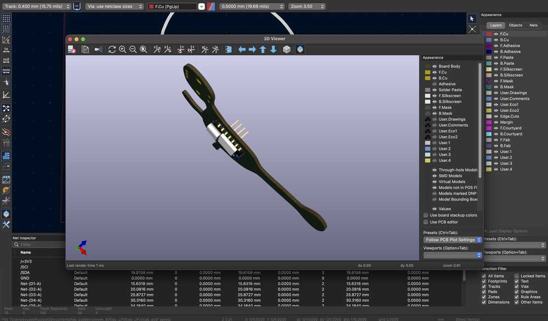548x321 pixels.
Task: Open Follow PCB Plot Settings presets dropdown
Action: tap(453, 240)
